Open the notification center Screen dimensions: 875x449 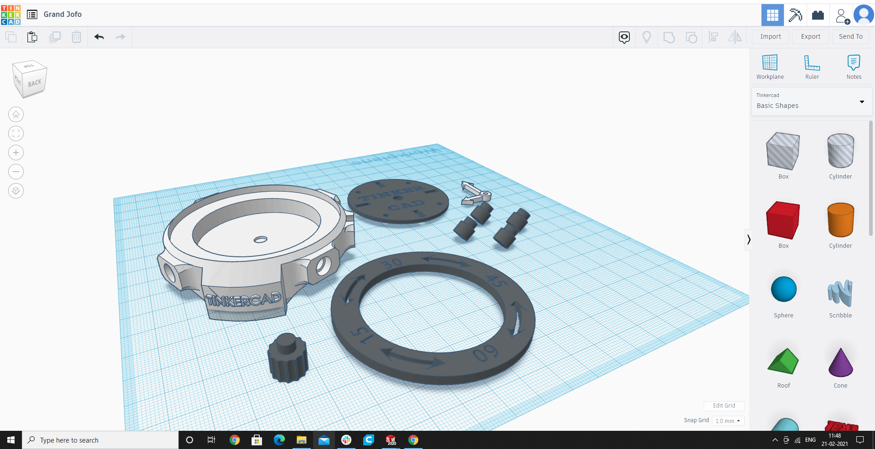point(860,440)
